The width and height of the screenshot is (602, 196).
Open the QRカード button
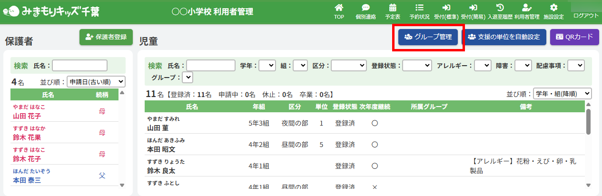pyautogui.click(x=574, y=37)
